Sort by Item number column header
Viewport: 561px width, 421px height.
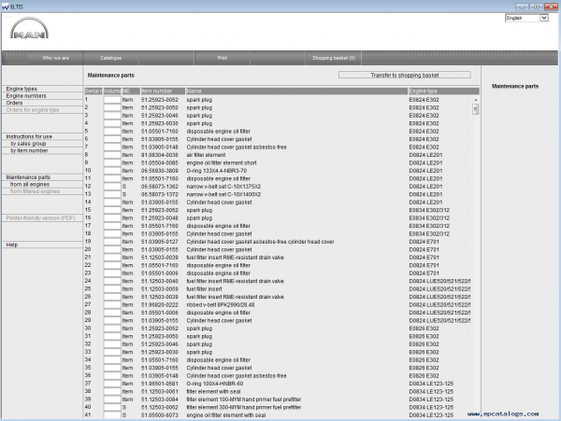(163, 91)
